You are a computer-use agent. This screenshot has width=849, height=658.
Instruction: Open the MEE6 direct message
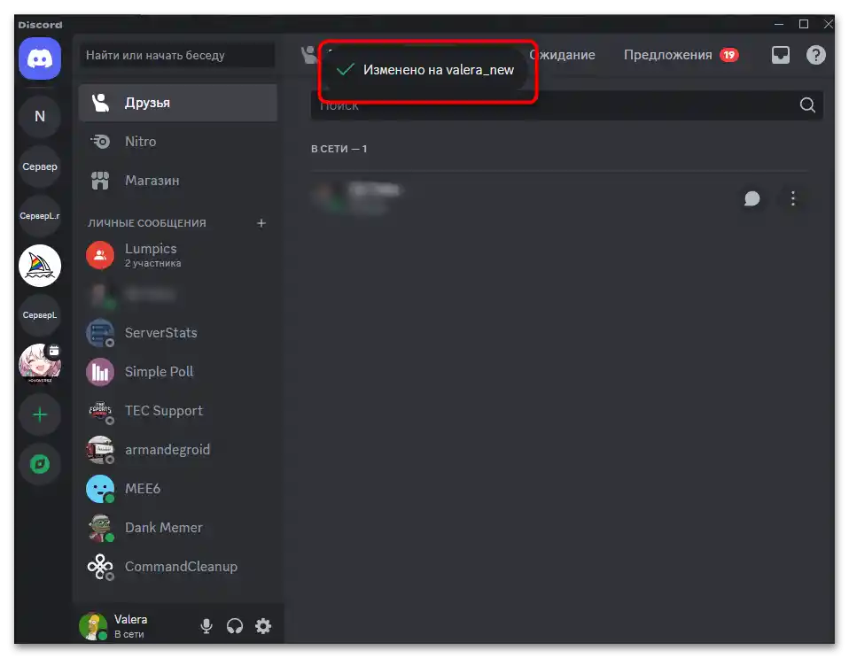click(177, 489)
